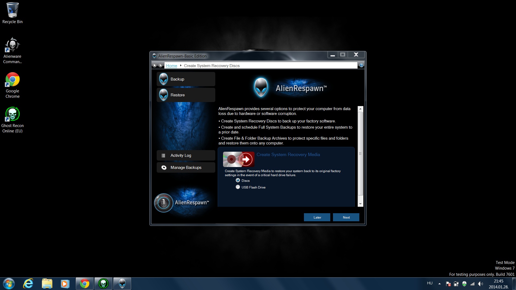This screenshot has width=516, height=290.
Task: Click the Google Chrome desktop shortcut
Action: tap(12, 85)
